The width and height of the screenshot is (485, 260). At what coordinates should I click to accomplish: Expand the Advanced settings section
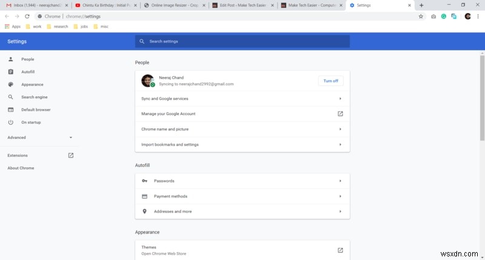point(39,138)
